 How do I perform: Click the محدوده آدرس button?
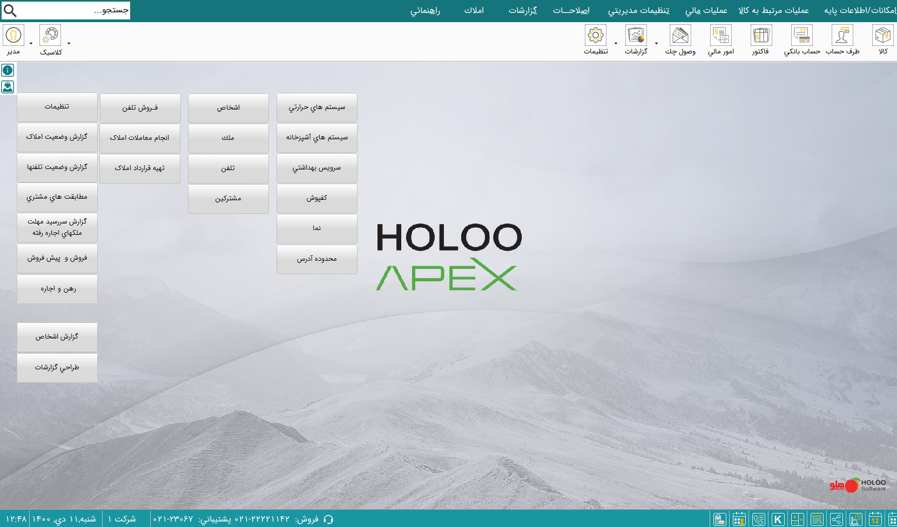317,259
